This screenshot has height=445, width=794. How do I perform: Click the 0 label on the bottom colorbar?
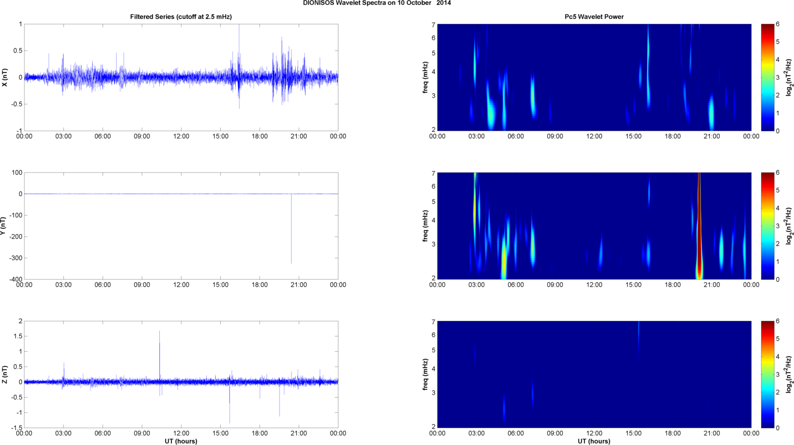click(777, 428)
